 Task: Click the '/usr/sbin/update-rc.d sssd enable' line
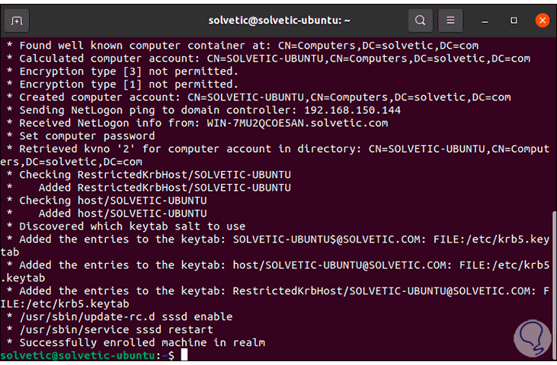[126, 316]
